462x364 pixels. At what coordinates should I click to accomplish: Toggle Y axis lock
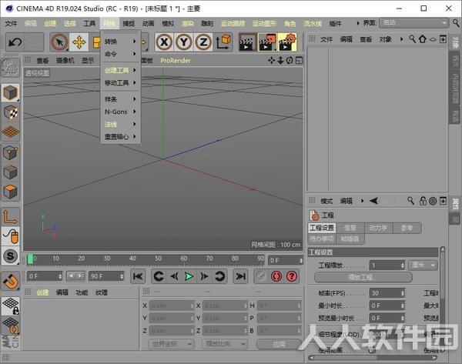click(183, 42)
